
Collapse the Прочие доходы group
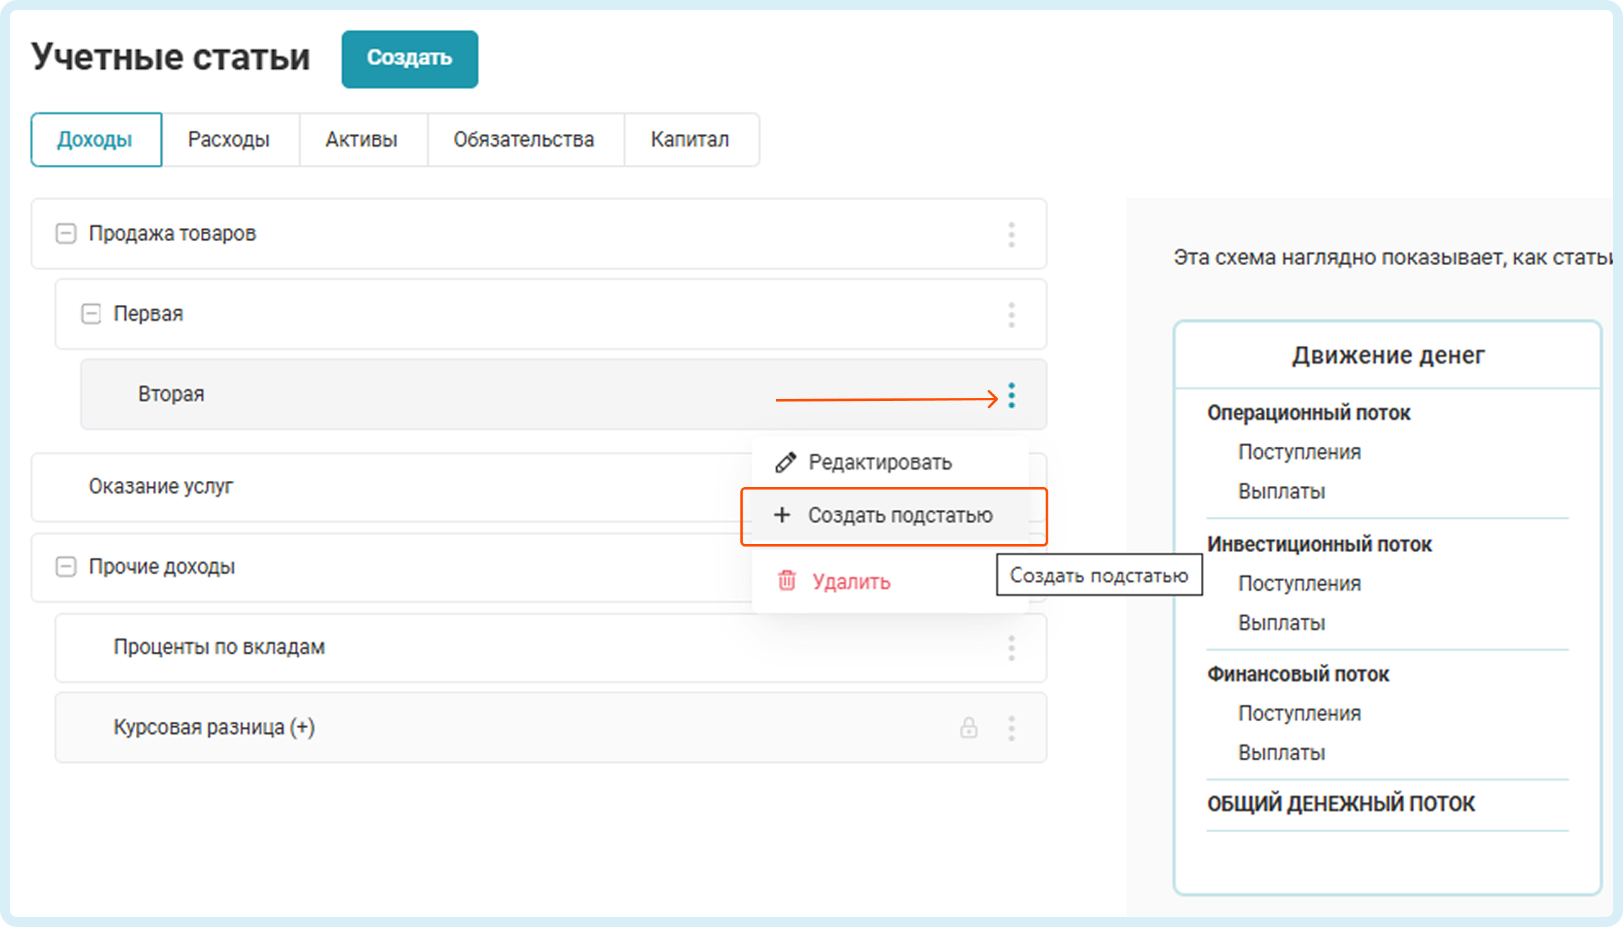[x=66, y=566]
